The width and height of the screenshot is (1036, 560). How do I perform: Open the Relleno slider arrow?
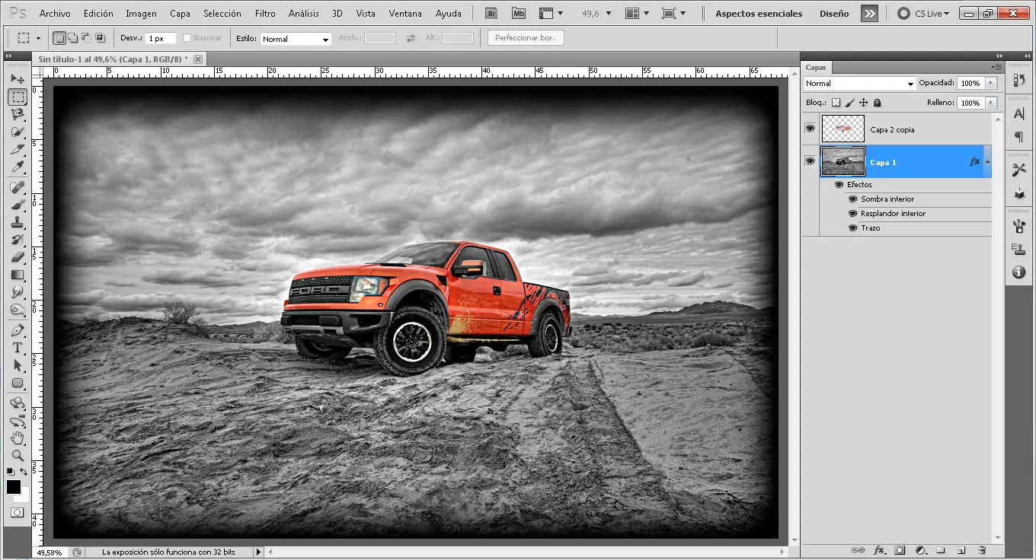[x=991, y=103]
